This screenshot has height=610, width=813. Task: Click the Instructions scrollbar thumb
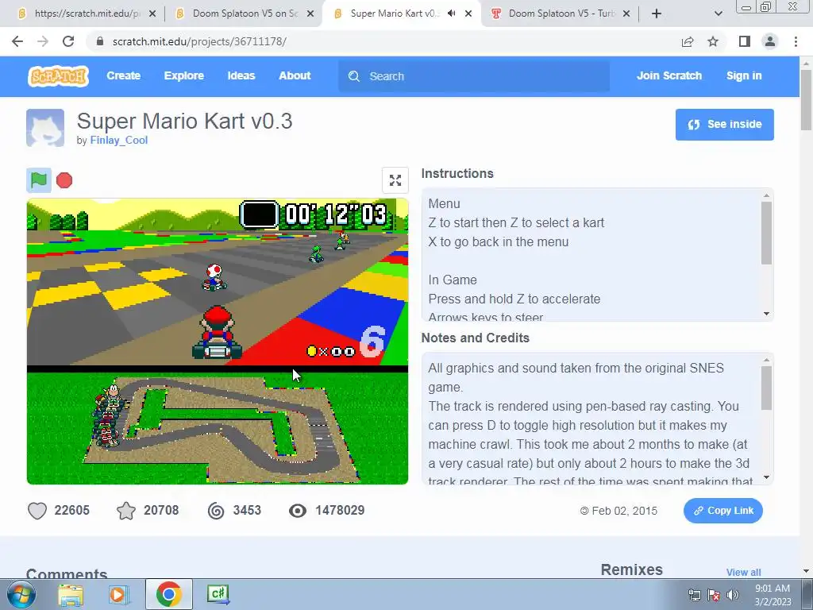766,234
